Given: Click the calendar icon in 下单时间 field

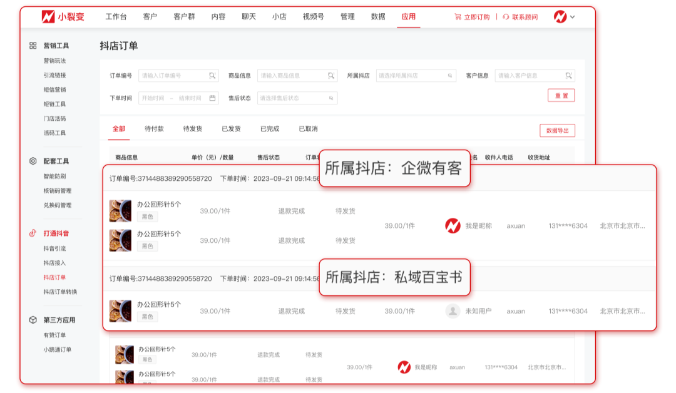Looking at the screenshot, I should point(212,98).
